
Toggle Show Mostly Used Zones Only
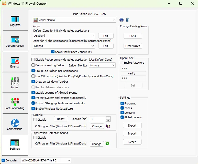[x=53, y=52]
